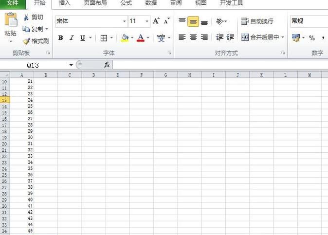Click the text orientation icon

click(219, 21)
